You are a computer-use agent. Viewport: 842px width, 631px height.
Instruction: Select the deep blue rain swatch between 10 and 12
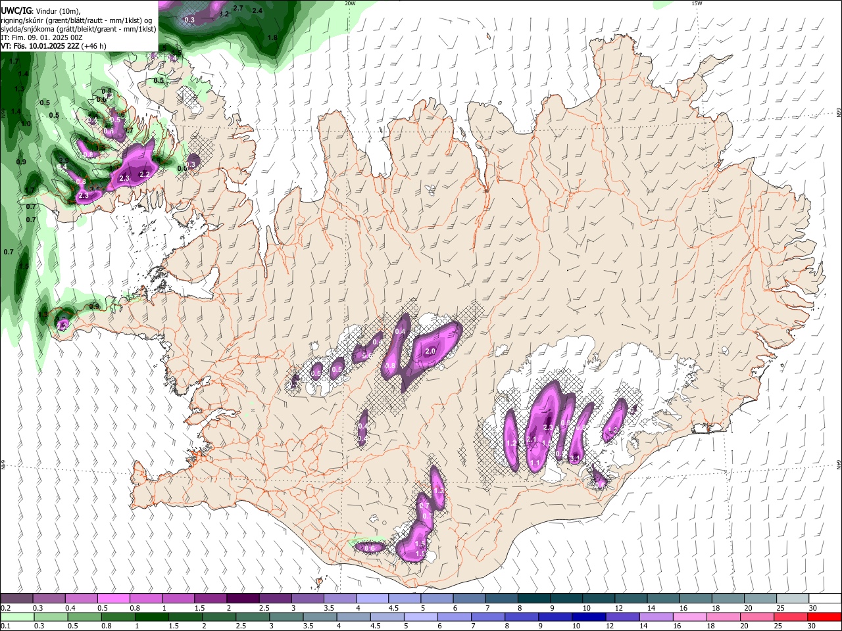(588, 617)
